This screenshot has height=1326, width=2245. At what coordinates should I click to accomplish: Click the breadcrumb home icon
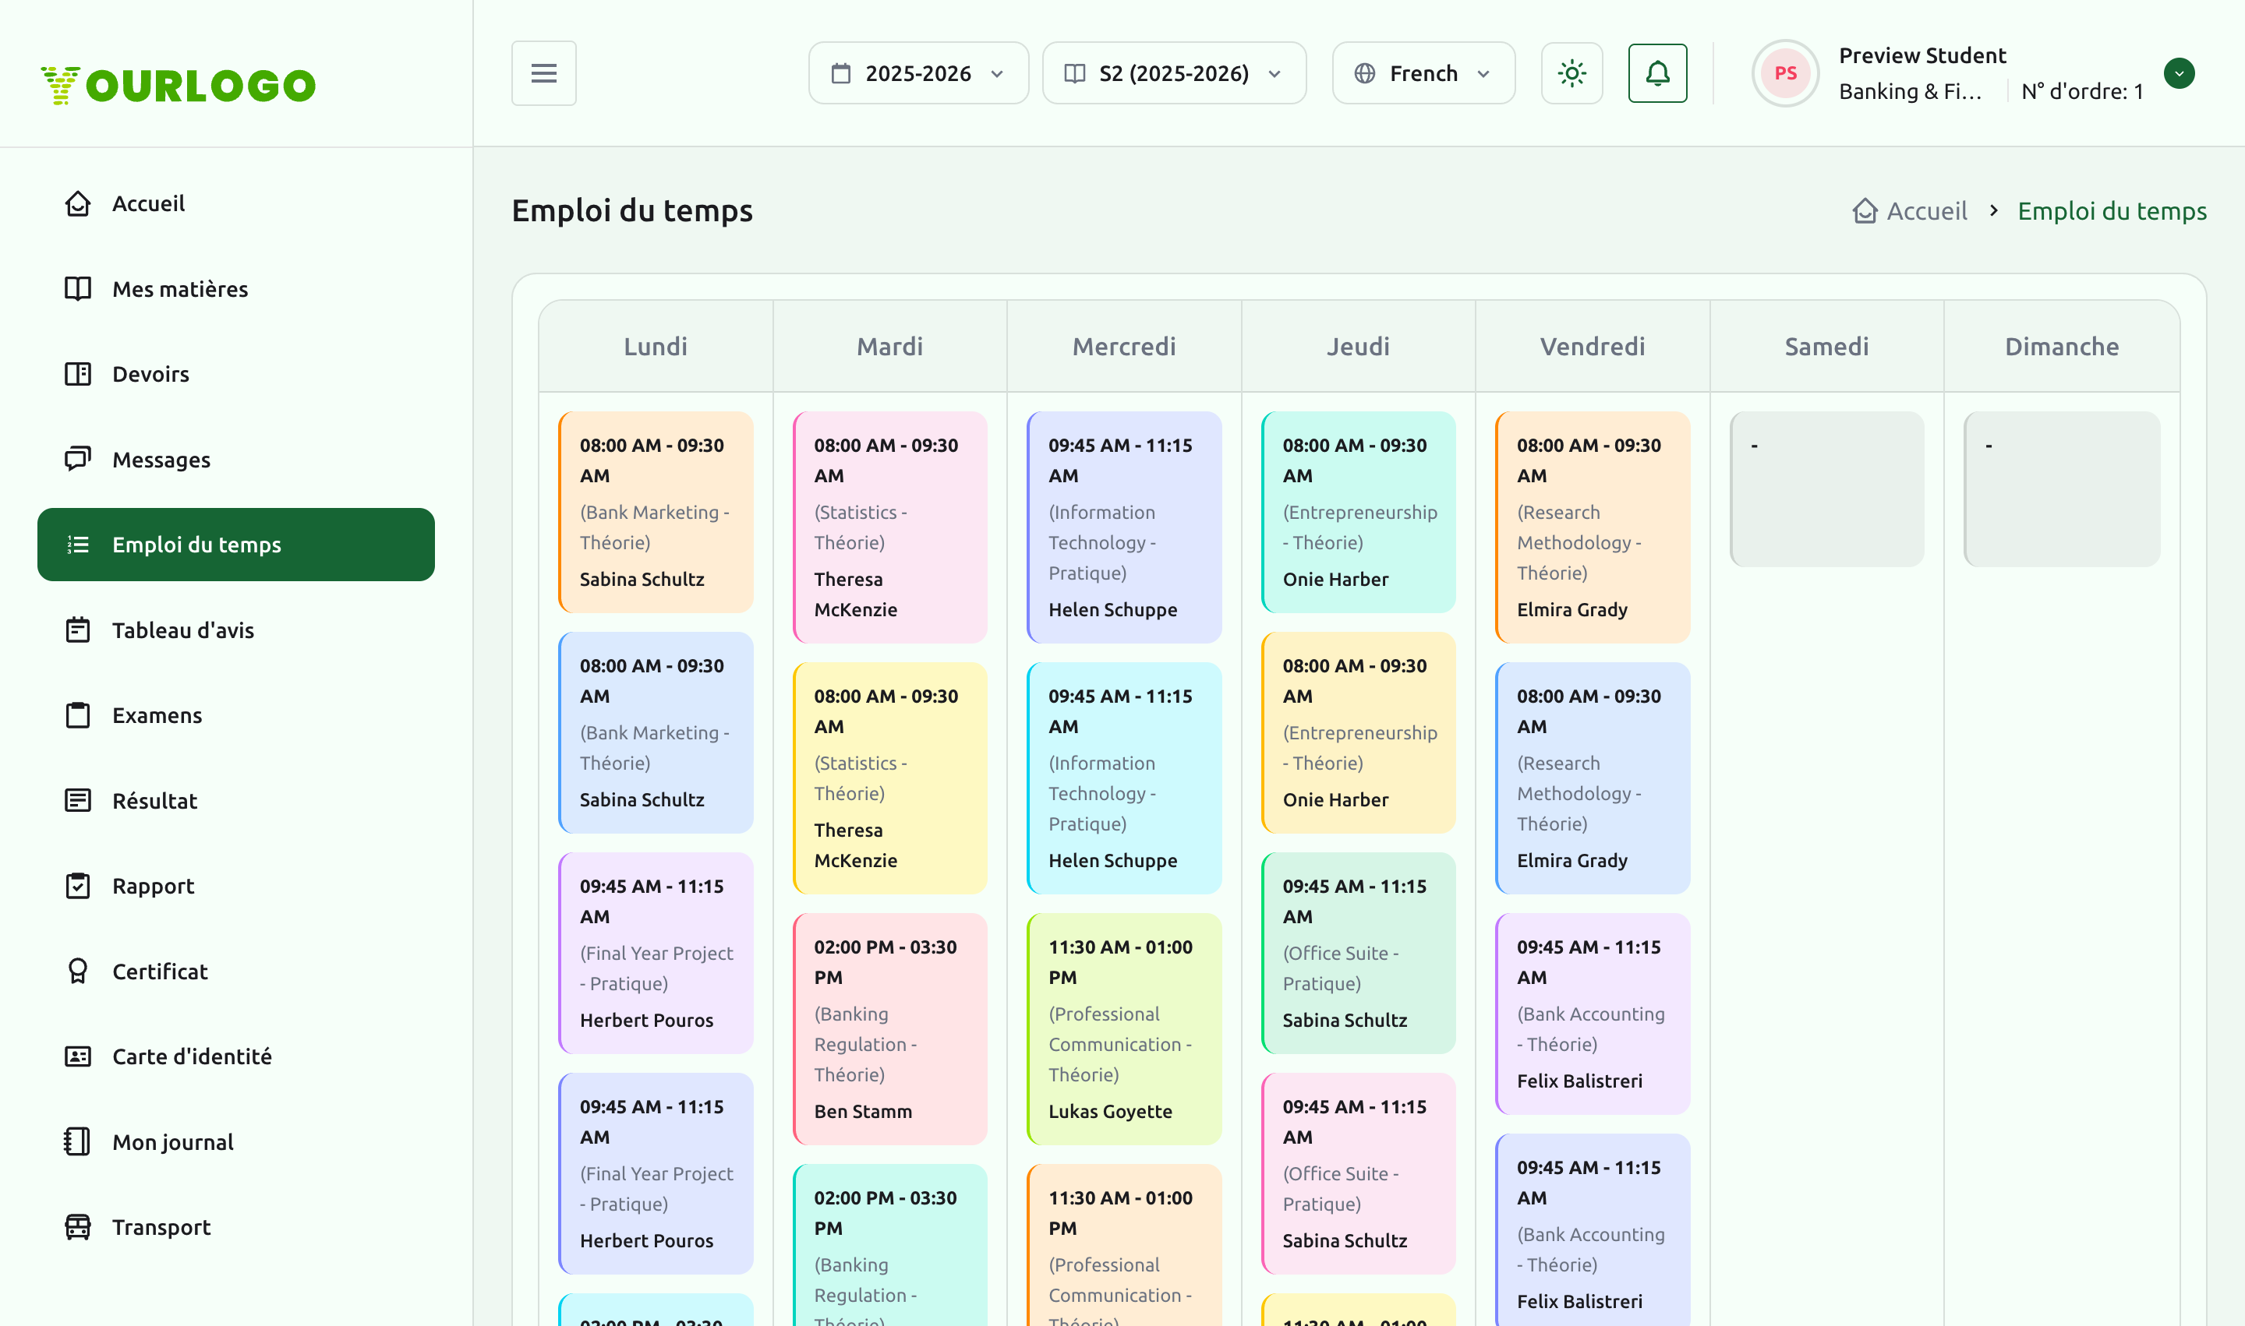(x=1865, y=211)
